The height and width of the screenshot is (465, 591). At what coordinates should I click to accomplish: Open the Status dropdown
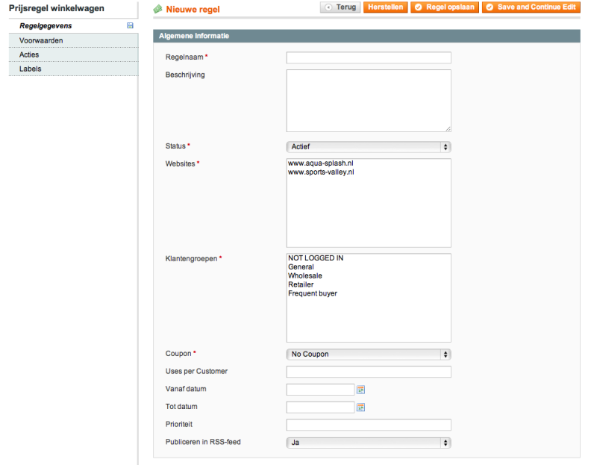tap(369, 147)
